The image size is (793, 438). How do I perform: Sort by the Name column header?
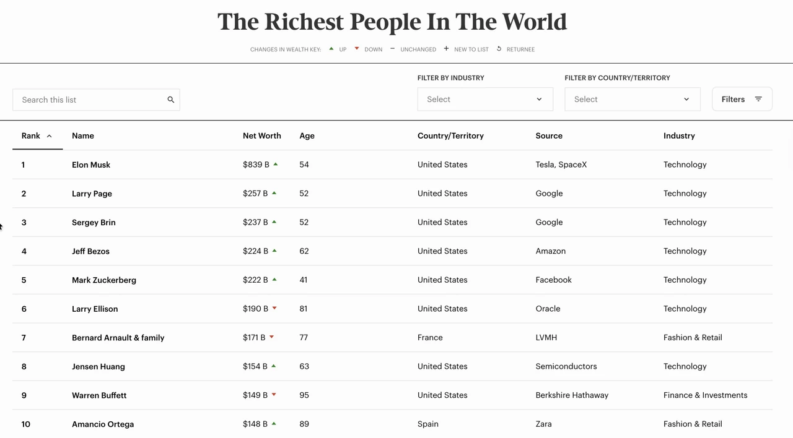(83, 135)
